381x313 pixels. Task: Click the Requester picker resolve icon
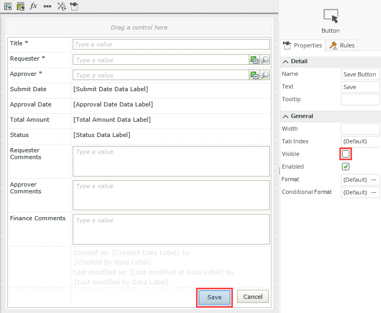(x=254, y=60)
